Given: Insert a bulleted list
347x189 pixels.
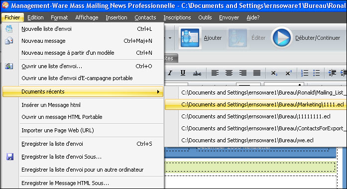Looking at the screenshot, I should (x=317, y=73).
